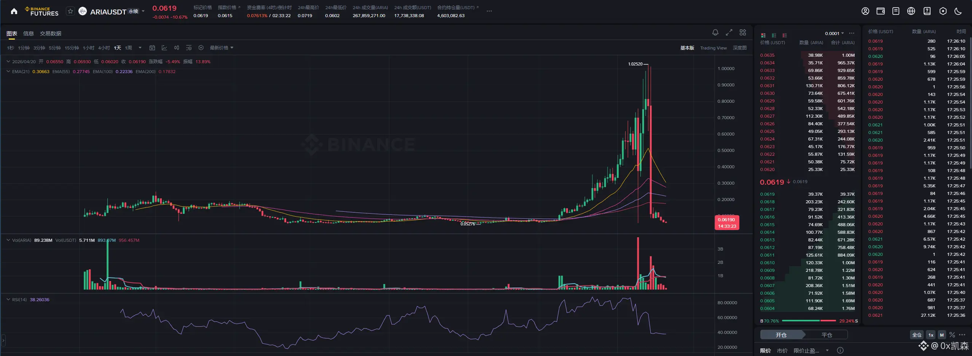Image resolution: width=972 pixels, height=356 pixels.
Task: Open the candlestick chart type icon
Action: 177,48
